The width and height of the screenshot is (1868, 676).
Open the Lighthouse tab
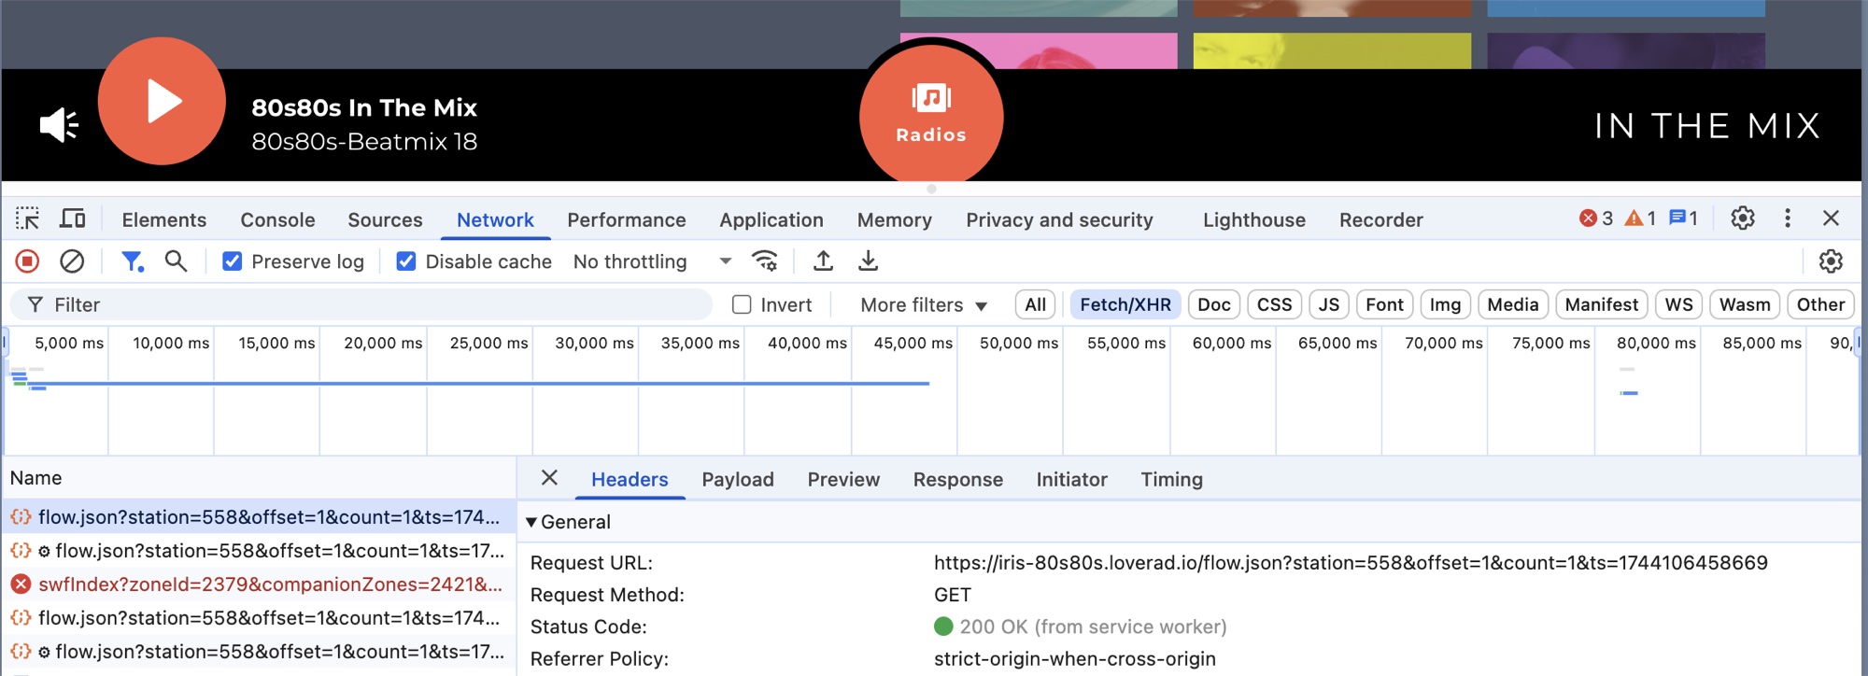[1254, 219]
